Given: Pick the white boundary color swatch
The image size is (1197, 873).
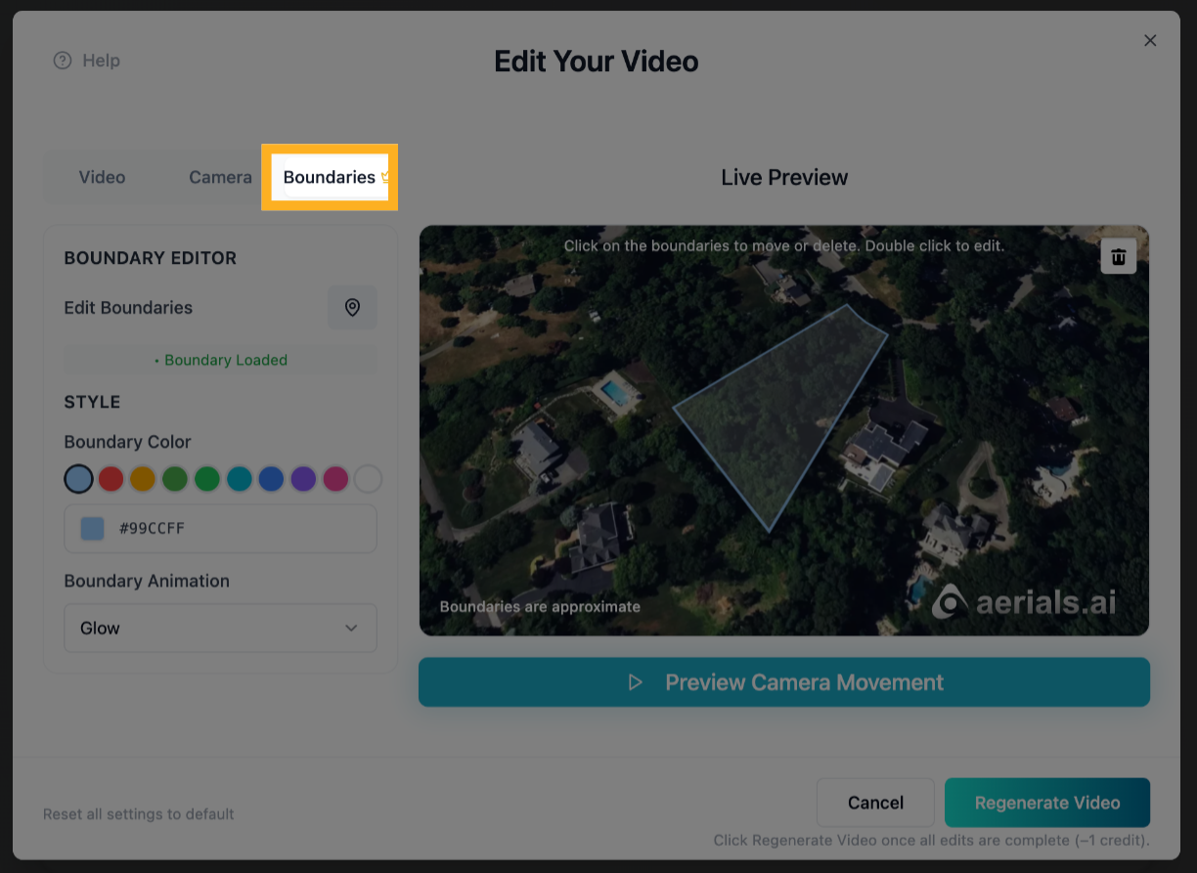Looking at the screenshot, I should pyautogui.click(x=368, y=479).
